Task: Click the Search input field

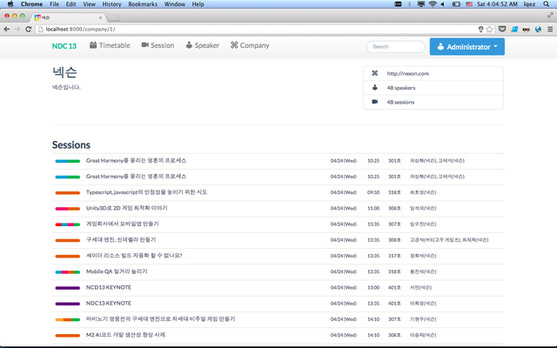Action: (x=395, y=46)
